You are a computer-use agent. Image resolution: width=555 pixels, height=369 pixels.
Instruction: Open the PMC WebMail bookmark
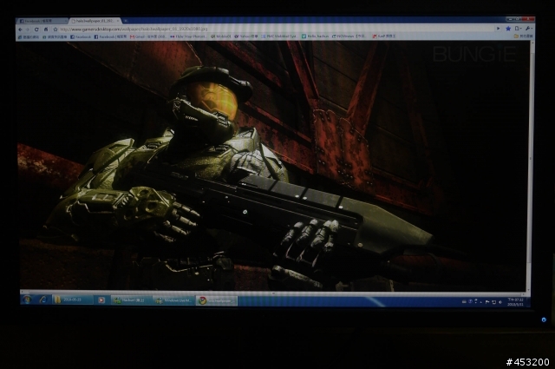click(x=279, y=36)
